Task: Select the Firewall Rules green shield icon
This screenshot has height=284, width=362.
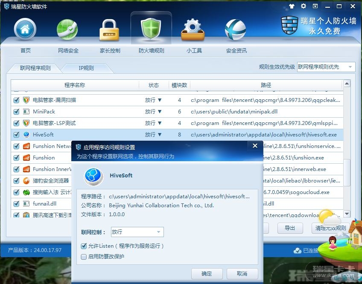Action: [x=151, y=29]
